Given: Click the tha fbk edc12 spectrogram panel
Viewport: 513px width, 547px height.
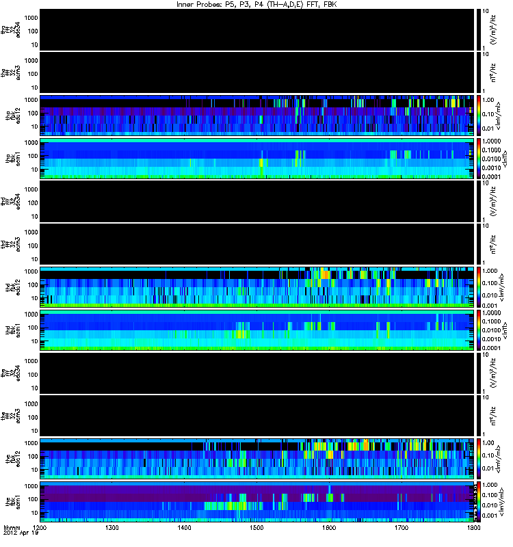Looking at the screenshot, I should (x=257, y=116).
